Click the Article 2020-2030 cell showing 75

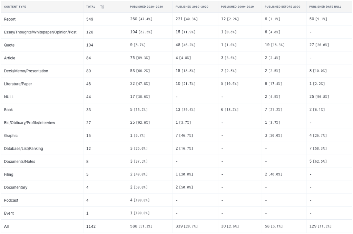click(x=133, y=58)
